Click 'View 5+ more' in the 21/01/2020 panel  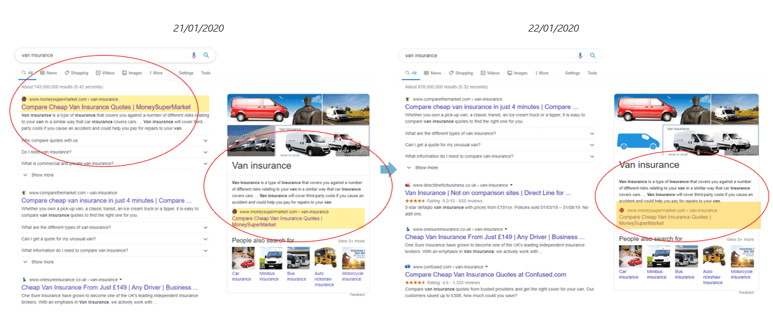click(x=351, y=241)
